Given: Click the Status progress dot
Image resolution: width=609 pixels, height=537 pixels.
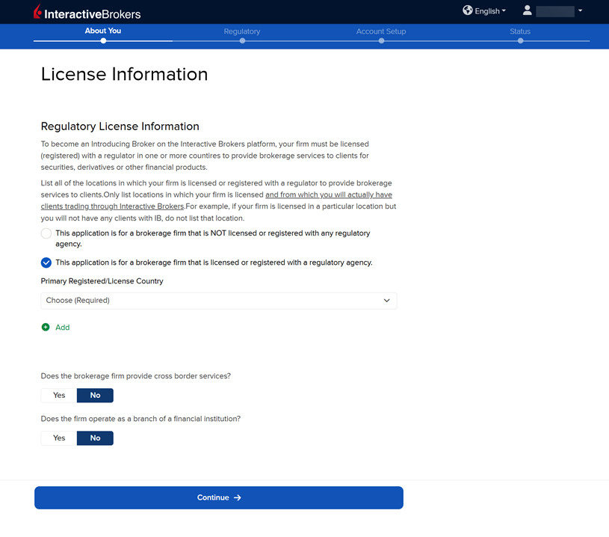Looking at the screenshot, I should pos(520,41).
